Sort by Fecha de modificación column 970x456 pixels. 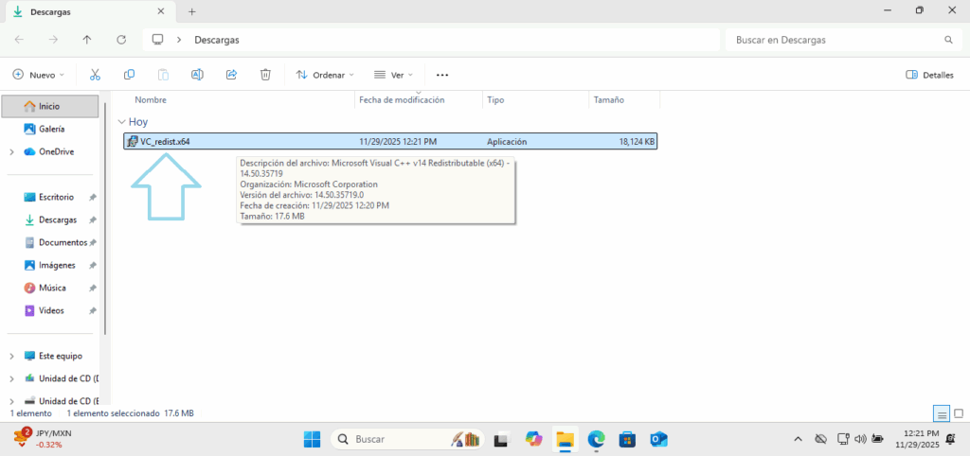pos(402,99)
